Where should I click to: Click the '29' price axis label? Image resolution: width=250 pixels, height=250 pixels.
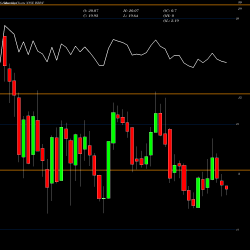(240, 9)
